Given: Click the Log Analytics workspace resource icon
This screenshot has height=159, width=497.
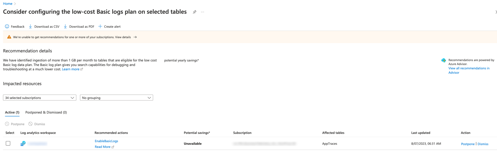Looking at the screenshot, I should [x=23, y=143].
